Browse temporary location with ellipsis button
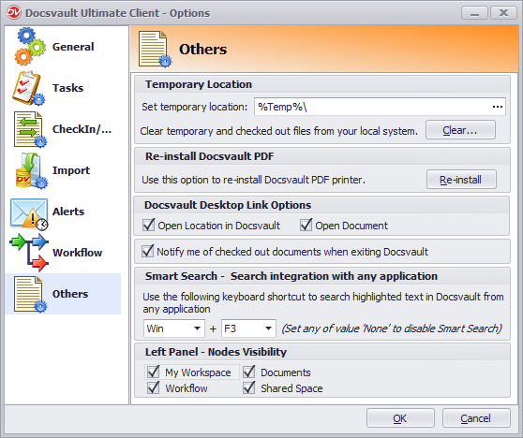This screenshot has height=438, width=523. pyautogui.click(x=498, y=107)
